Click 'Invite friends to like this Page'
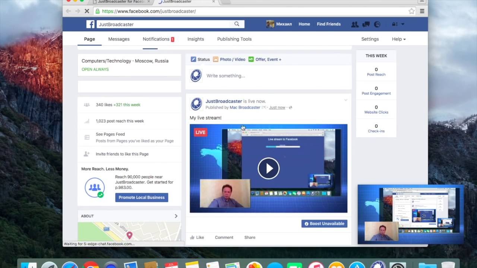The image size is (477, 268). pyautogui.click(x=122, y=154)
